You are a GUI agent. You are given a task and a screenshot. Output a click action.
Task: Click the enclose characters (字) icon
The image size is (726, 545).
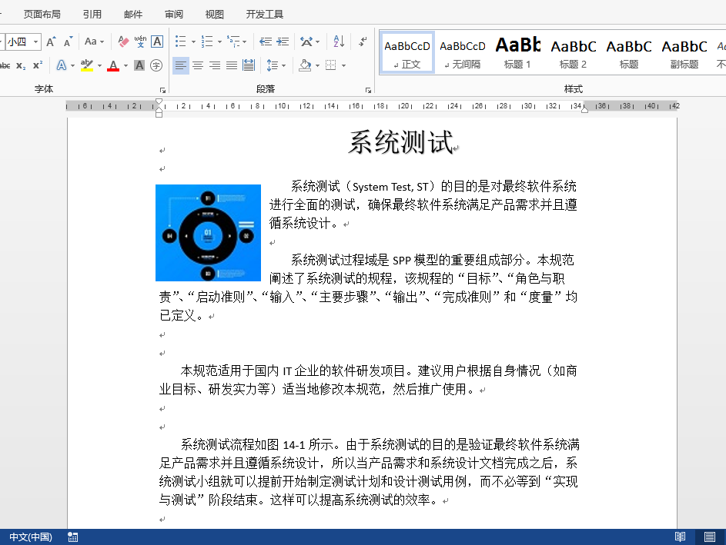coord(157,65)
